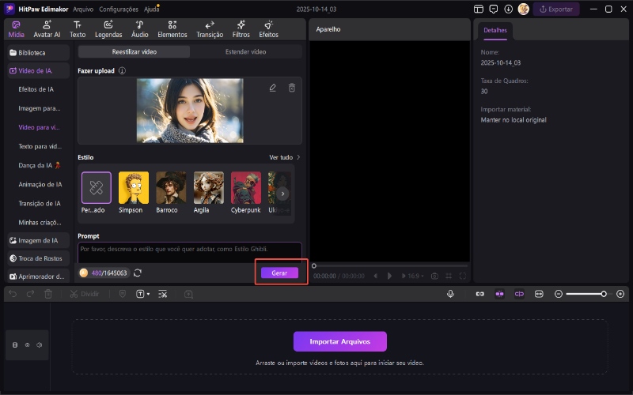Open the Configurações menu
The width and height of the screenshot is (633, 395).
(119, 9)
